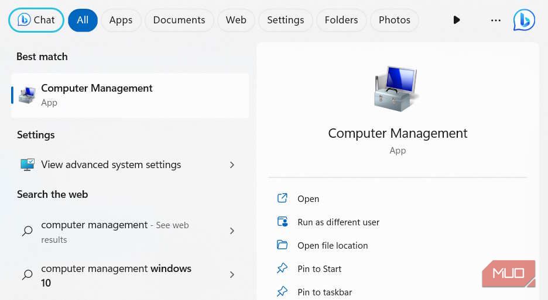Screen dimensions: 548x300
Task: Open the more options ellipsis menu
Action: pos(496,20)
